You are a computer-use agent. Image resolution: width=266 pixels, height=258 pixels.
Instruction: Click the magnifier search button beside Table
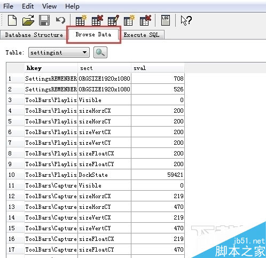[x=100, y=52]
